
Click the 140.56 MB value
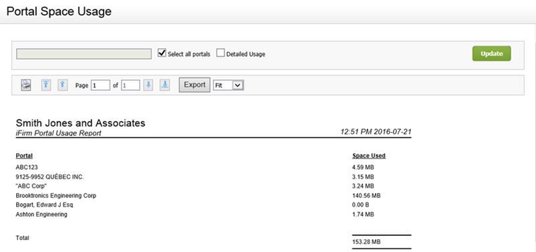[x=366, y=196]
